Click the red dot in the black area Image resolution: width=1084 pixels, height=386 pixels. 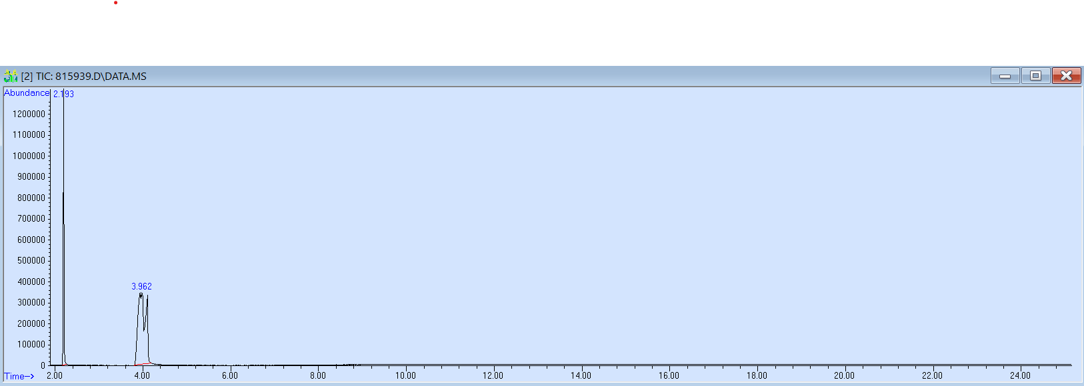116,3
